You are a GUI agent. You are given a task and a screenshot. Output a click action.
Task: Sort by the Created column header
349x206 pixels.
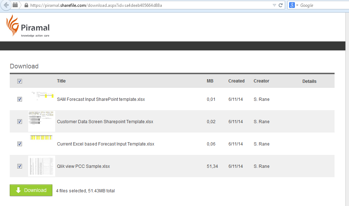pyautogui.click(x=236, y=81)
